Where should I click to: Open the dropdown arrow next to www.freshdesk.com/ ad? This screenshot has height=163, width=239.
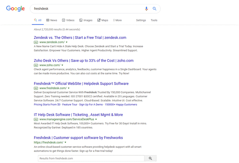[69, 88]
